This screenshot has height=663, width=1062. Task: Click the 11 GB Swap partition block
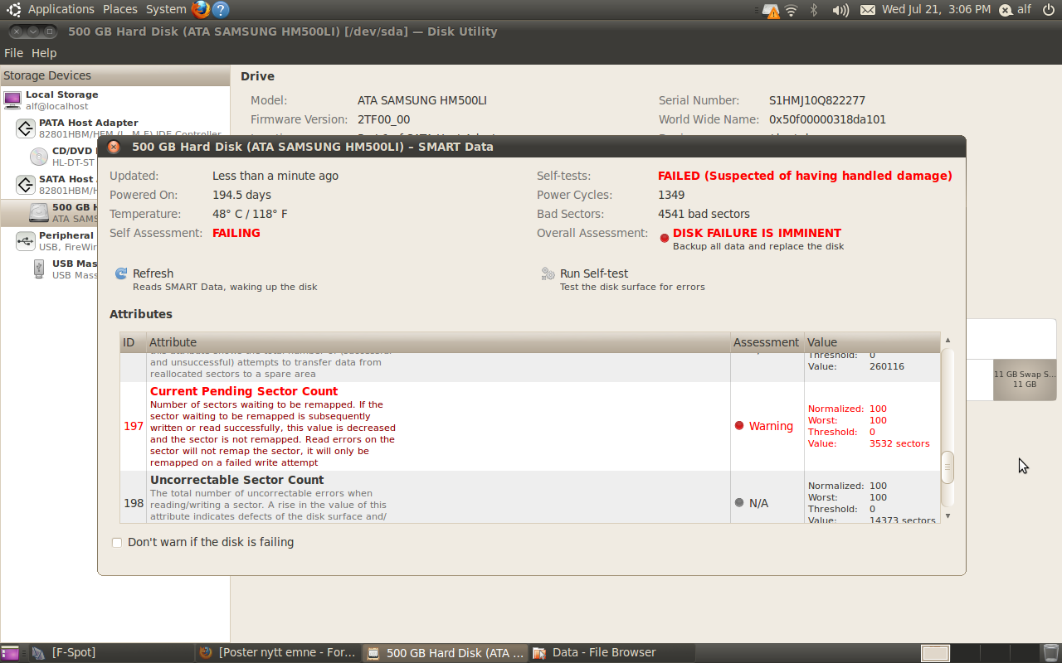tap(1025, 380)
